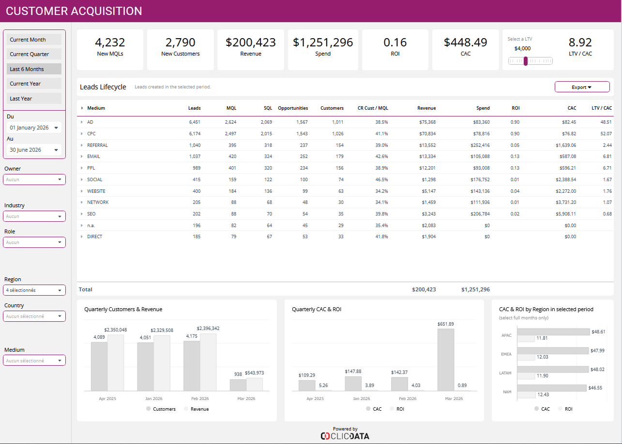
Task: Sort by the LTV / CAC column header
Action: pyautogui.click(x=602, y=108)
